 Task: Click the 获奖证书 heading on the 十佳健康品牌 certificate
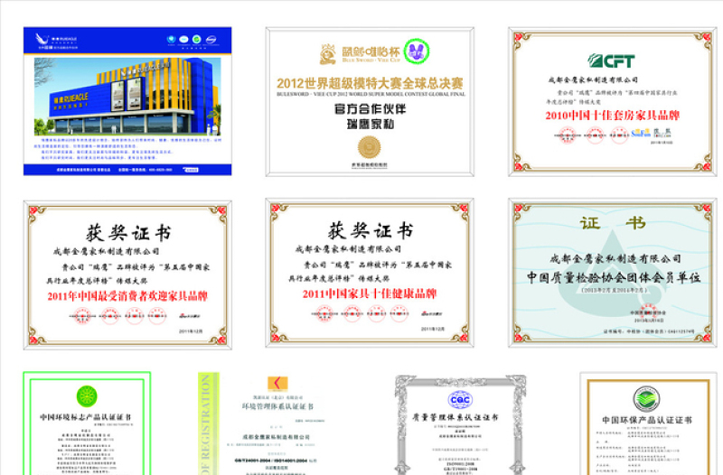coord(371,231)
